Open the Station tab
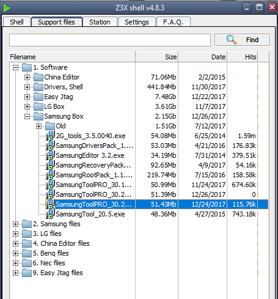Image resolution: width=278 pixels, height=299 pixels. pyautogui.click(x=100, y=22)
